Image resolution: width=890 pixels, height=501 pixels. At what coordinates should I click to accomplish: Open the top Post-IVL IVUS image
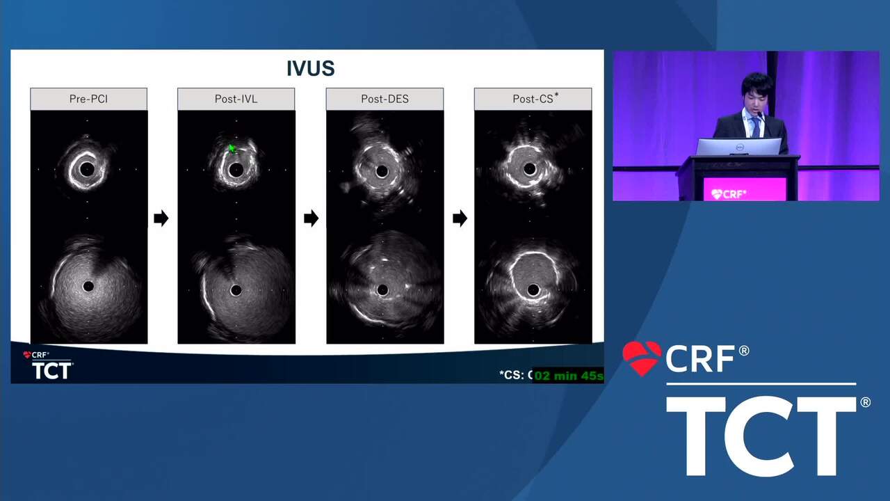coord(236,167)
